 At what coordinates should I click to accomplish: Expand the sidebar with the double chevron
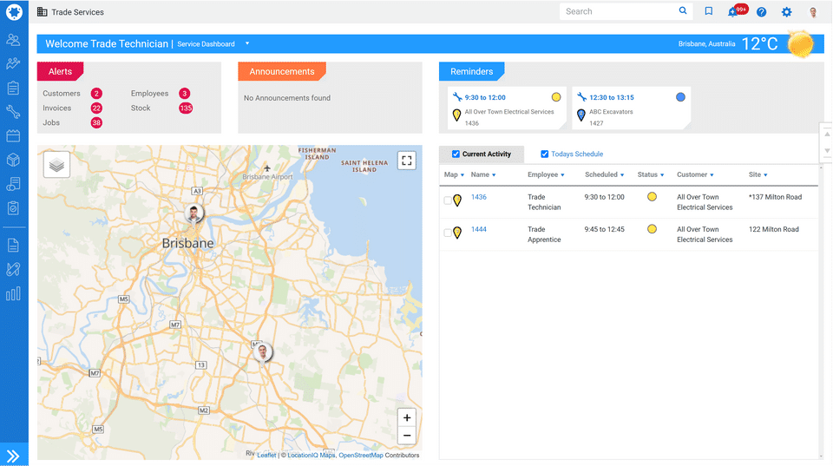coord(13,456)
